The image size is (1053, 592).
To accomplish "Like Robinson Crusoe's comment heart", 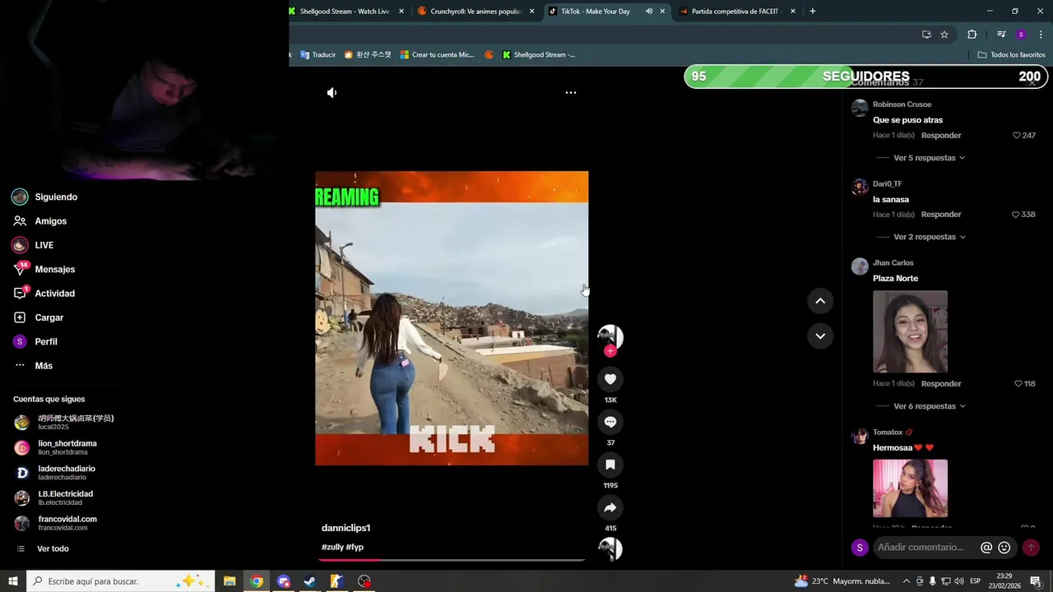I will (x=1017, y=136).
